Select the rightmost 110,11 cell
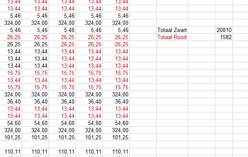248x157 pixels. click(x=116, y=152)
